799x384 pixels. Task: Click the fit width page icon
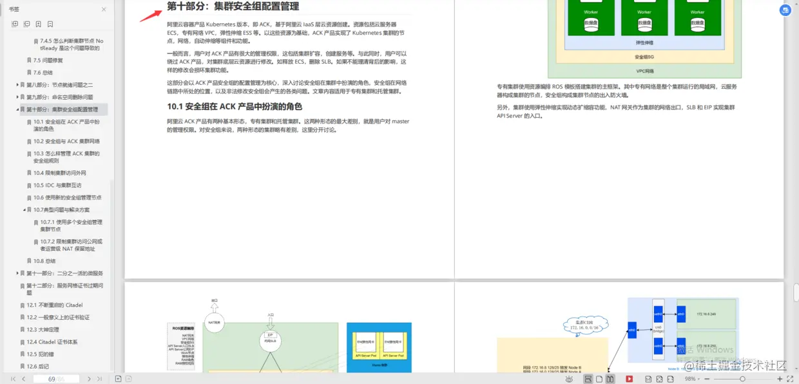[x=670, y=379]
